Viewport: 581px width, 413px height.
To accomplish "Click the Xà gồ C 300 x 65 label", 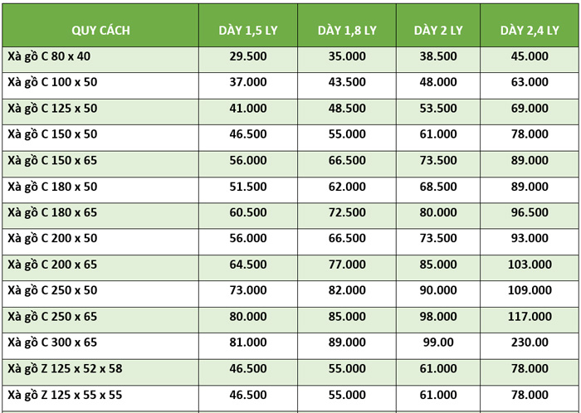I will click(x=52, y=342).
